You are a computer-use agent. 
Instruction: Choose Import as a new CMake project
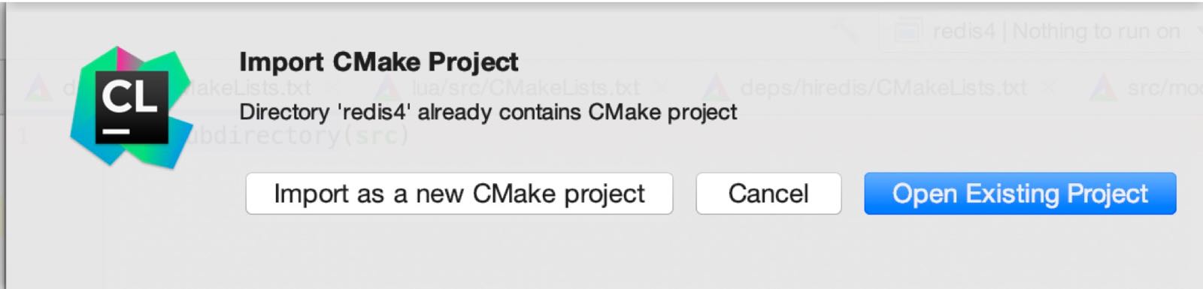(459, 194)
